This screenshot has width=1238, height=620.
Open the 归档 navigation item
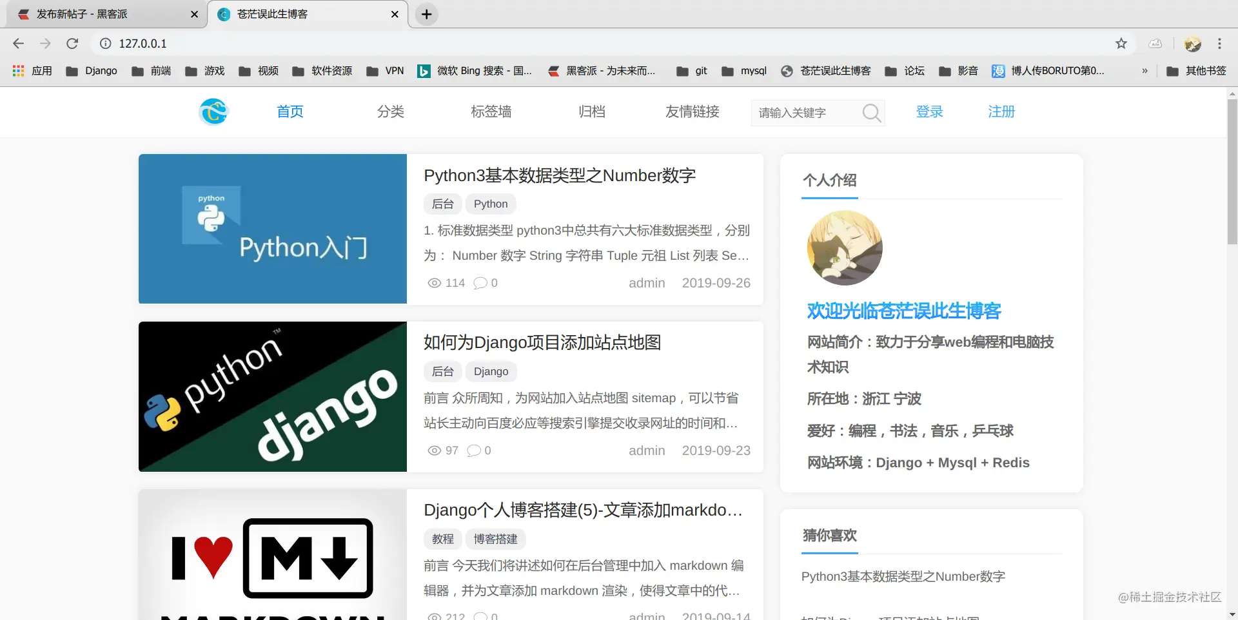(592, 111)
